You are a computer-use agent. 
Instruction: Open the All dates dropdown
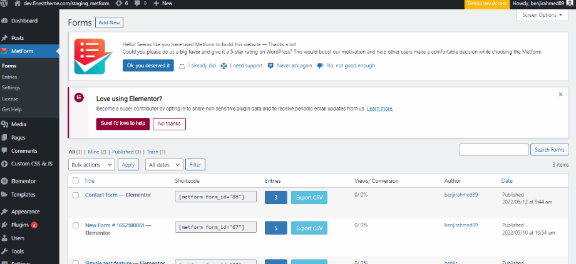[164, 165]
